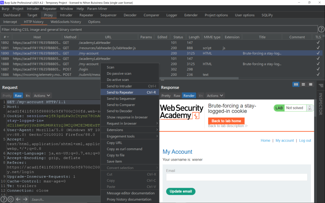Click Log out link
Viewport: 325px width, 203px height.
[305, 140]
